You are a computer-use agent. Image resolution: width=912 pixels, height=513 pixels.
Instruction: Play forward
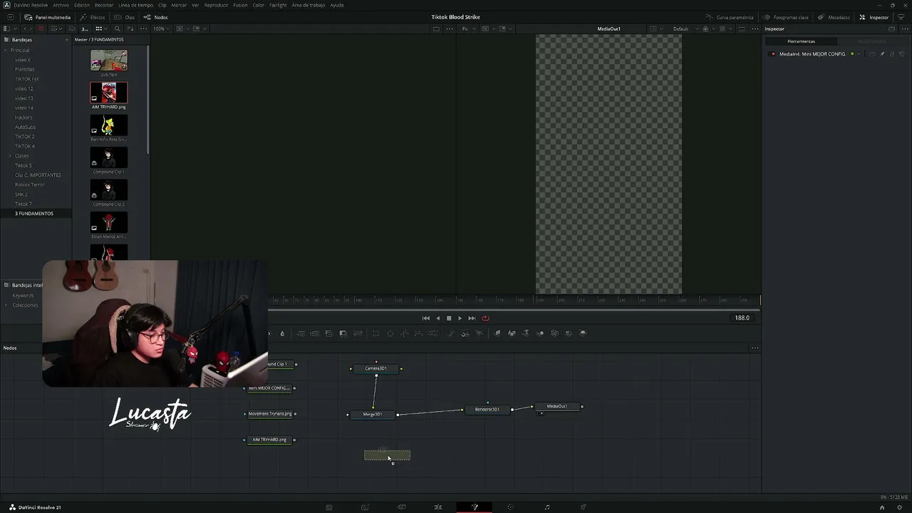(460, 318)
